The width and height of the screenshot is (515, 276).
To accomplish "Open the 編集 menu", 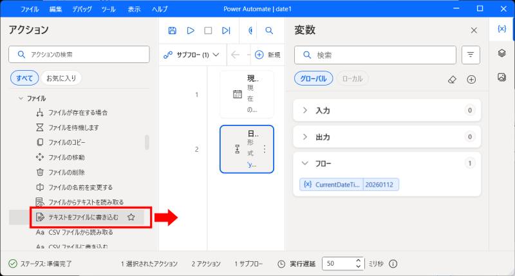I will pyautogui.click(x=55, y=9).
